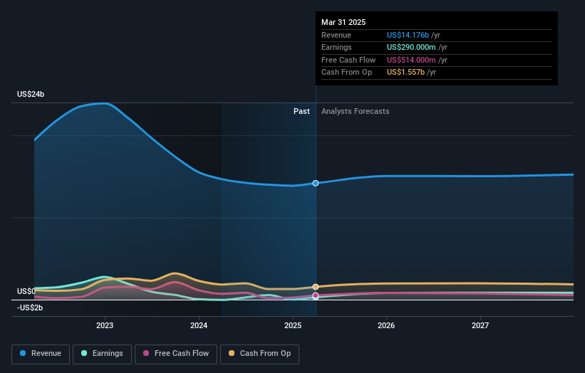
Task: Click the Free Cash Flow label in tooltip
Action: coord(348,60)
